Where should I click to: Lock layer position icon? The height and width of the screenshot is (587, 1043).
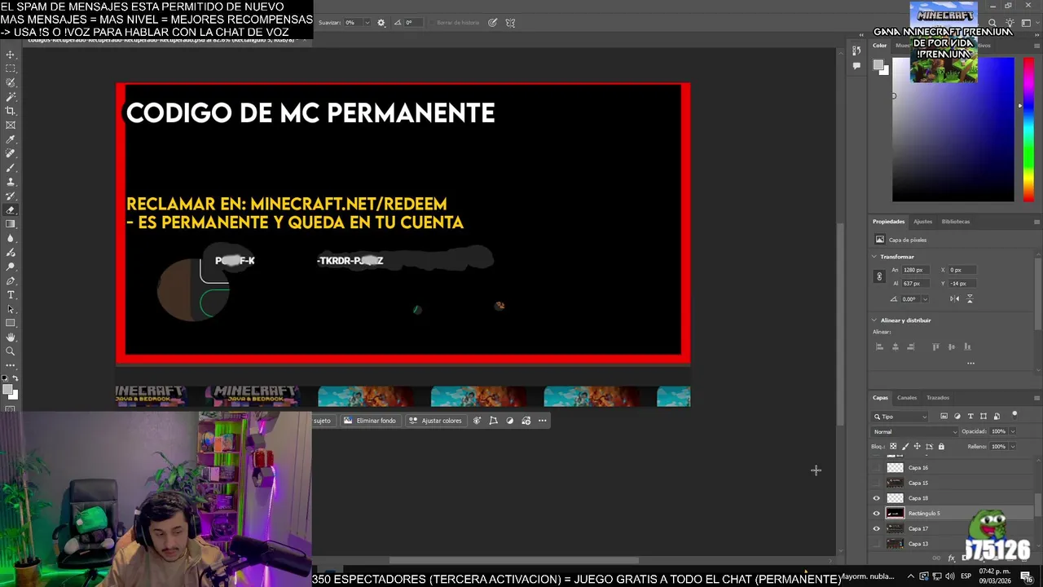click(917, 447)
